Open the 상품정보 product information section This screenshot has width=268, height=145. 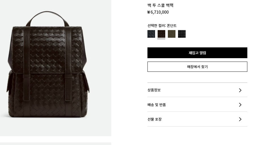(x=197, y=90)
